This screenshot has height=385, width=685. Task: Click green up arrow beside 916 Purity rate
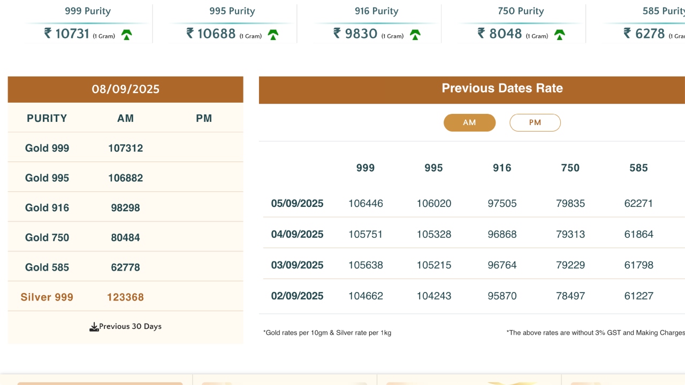415,35
